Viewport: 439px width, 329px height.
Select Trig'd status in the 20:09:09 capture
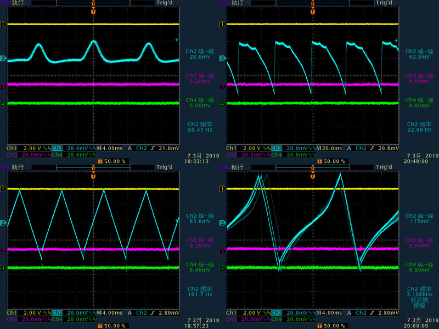click(384, 167)
